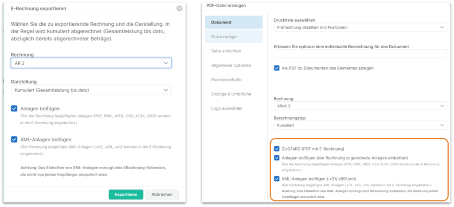Open the Rechnung ARoA 3 dropdown
The image size is (454, 207).
tap(360, 106)
